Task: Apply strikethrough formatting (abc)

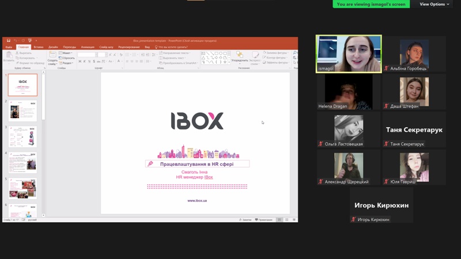Action: (x=99, y=62)
